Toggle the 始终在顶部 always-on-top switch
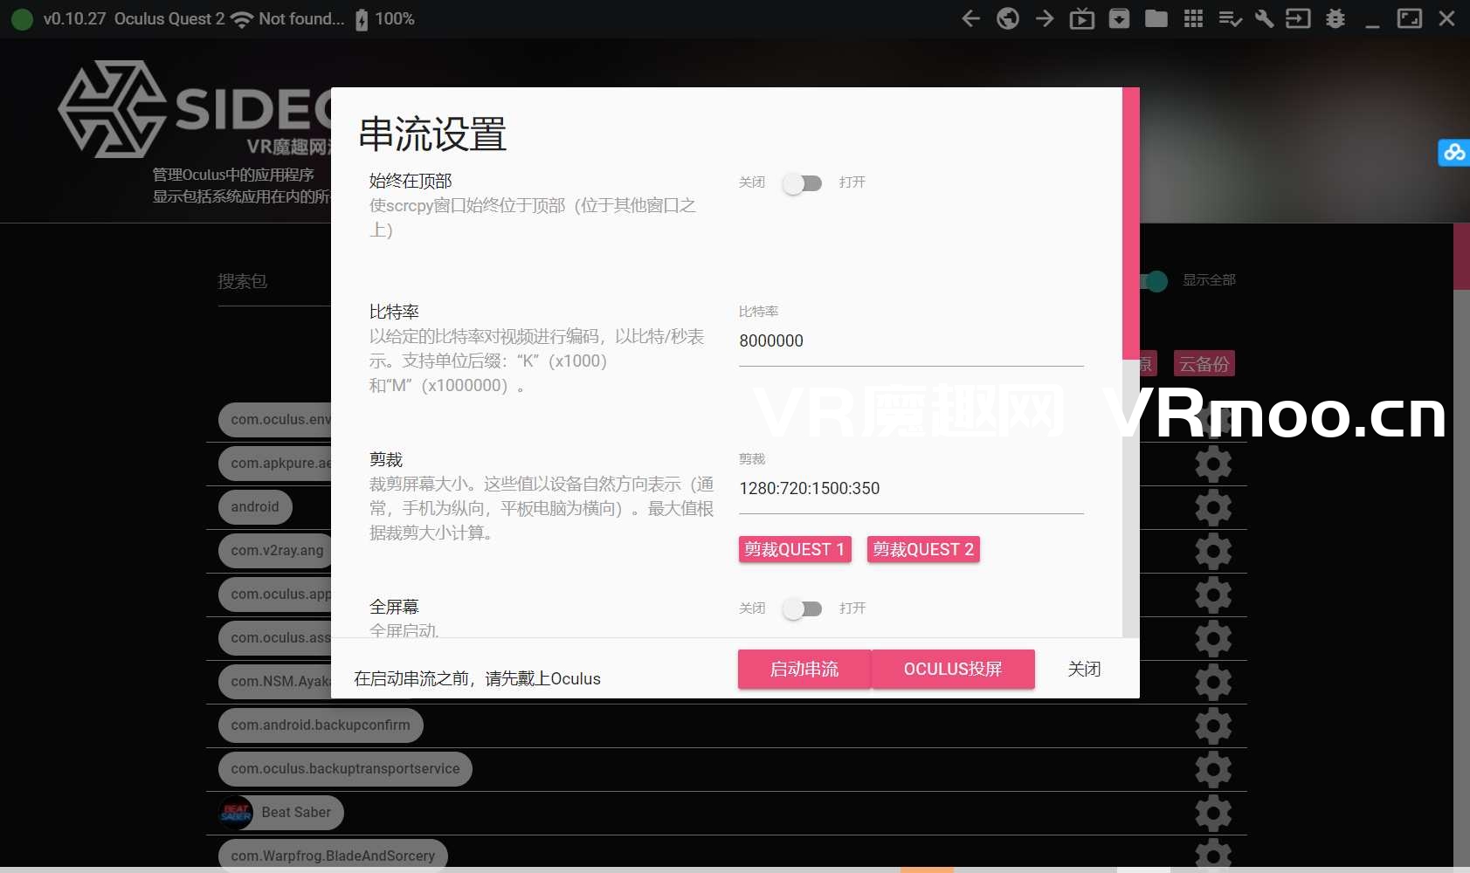The image size is (1470, 873). point(803,182)
